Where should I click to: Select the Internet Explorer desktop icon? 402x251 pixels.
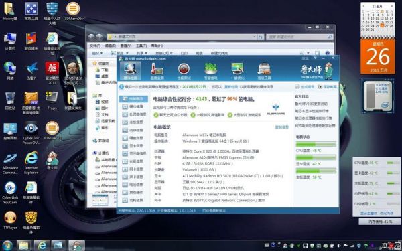31,163
